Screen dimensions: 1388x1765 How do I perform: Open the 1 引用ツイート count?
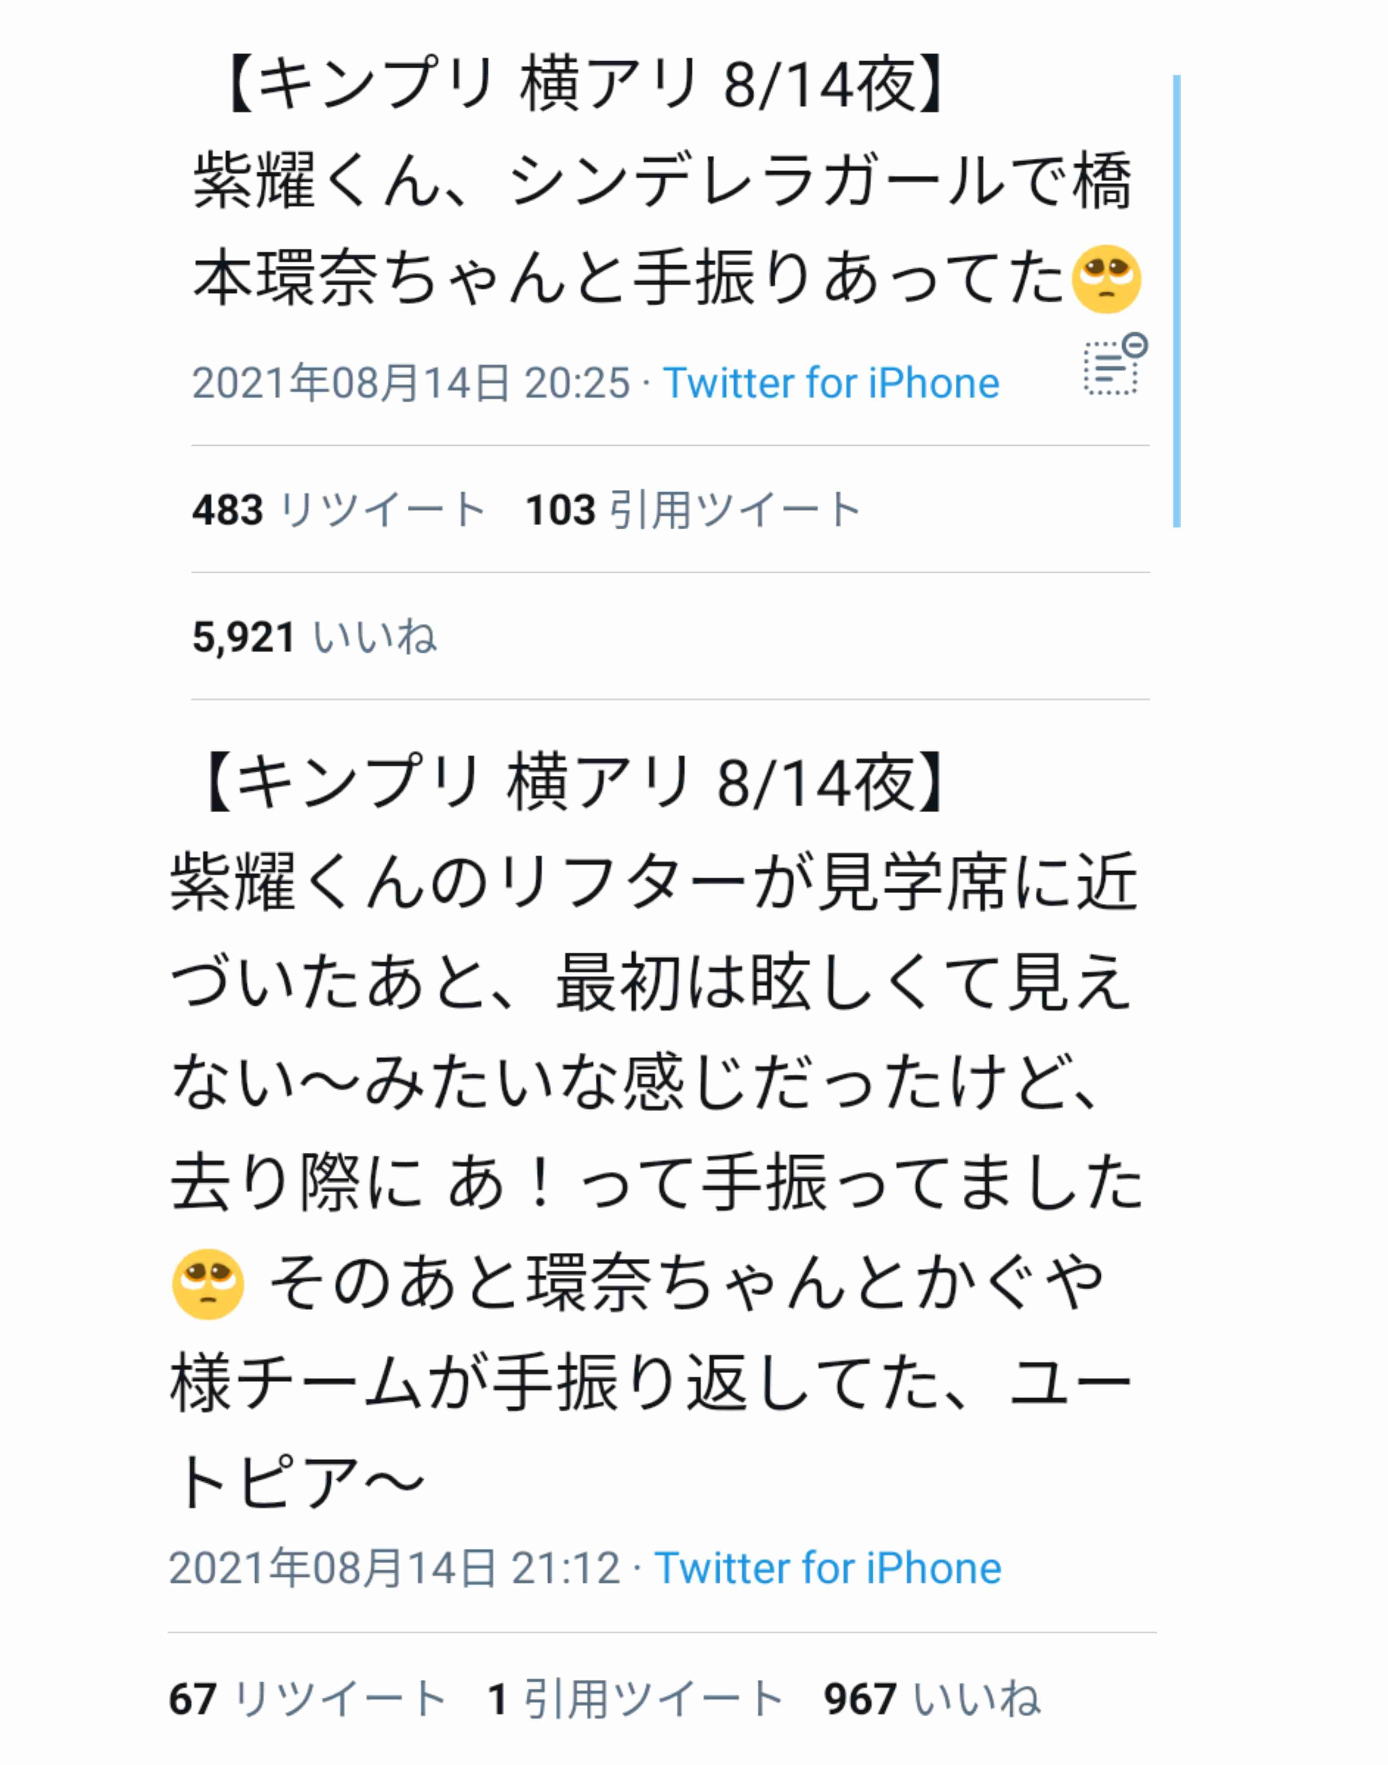(635, 1698)
